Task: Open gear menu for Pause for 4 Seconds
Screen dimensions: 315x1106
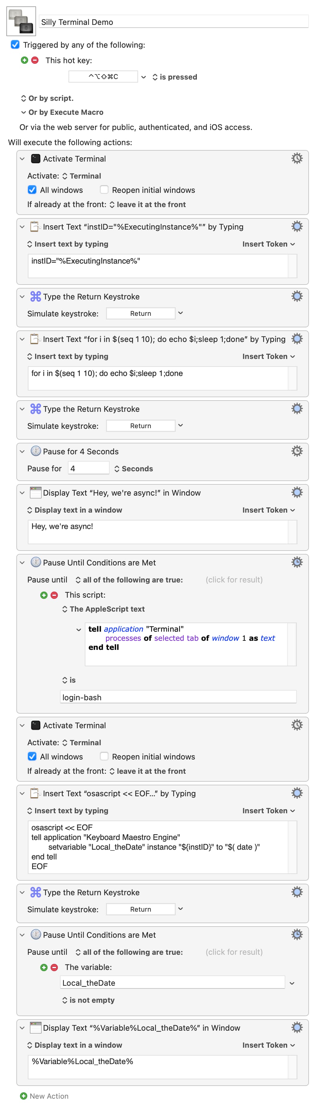Action: click(297, 451)
